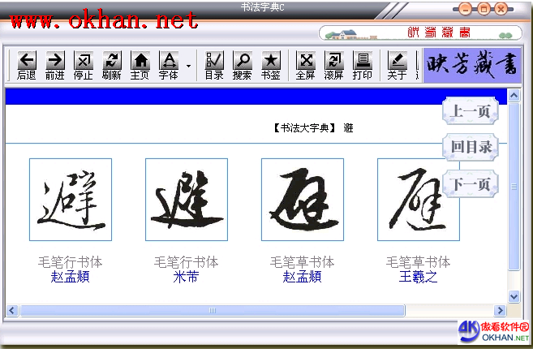
Task: View first 避 running-script calligraphy image
Action: coord(71,200)
